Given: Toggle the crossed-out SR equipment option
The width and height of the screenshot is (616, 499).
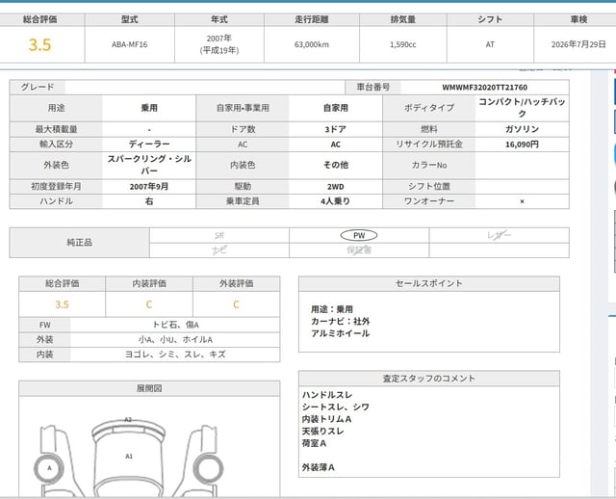Looking at the screenshot, I should [x=218, y=234].
